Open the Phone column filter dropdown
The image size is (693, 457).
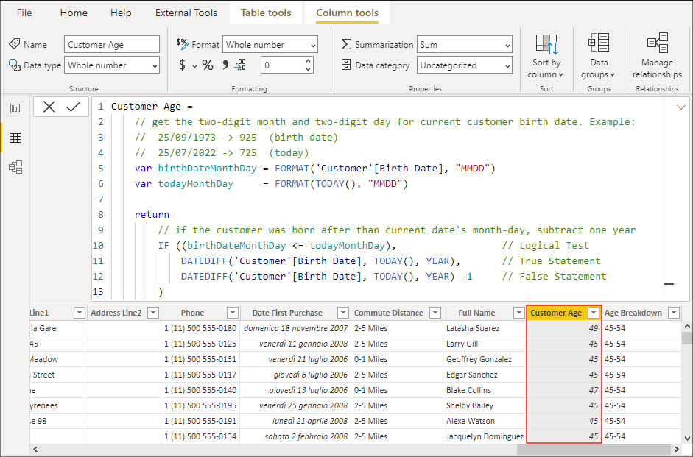[233, 313]
